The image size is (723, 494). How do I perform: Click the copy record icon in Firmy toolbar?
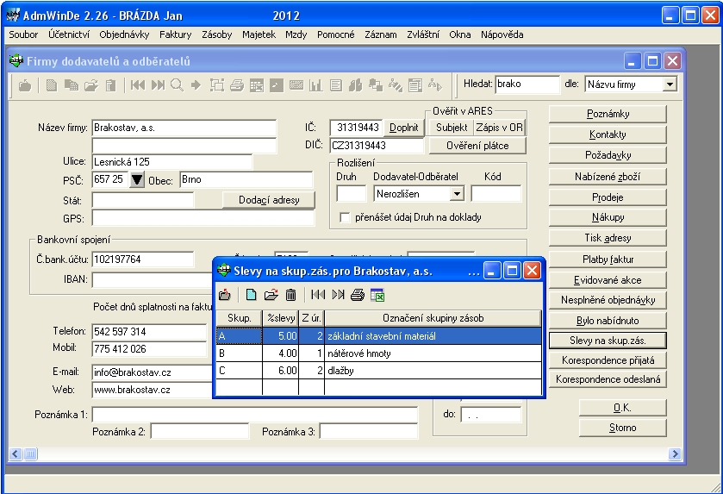(x=71, y=85)
